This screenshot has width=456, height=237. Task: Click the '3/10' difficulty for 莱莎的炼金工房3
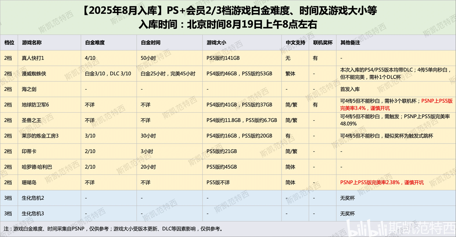(x=90, y=136)
